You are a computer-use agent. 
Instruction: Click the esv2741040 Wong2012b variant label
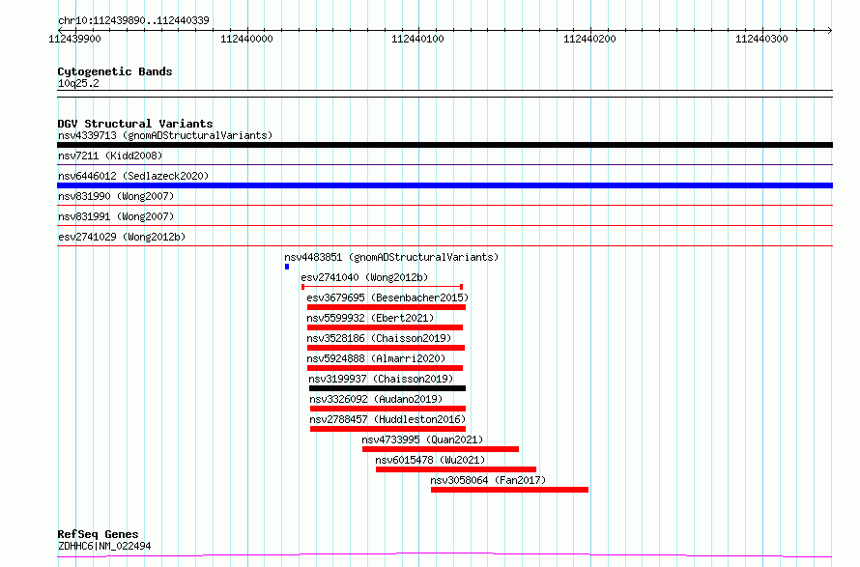[357, 277]
